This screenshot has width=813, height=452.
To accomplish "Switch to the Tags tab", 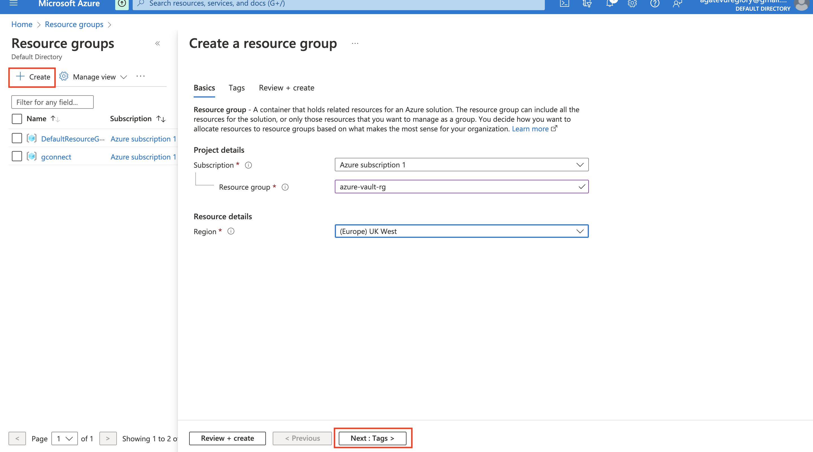I will coord(236,88).
